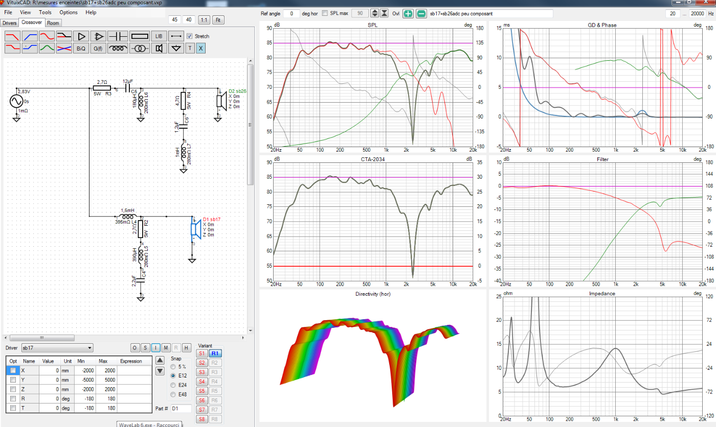Add a ground symbol to the schematic
The image size is (716, 427).
(x=176, y=49)
